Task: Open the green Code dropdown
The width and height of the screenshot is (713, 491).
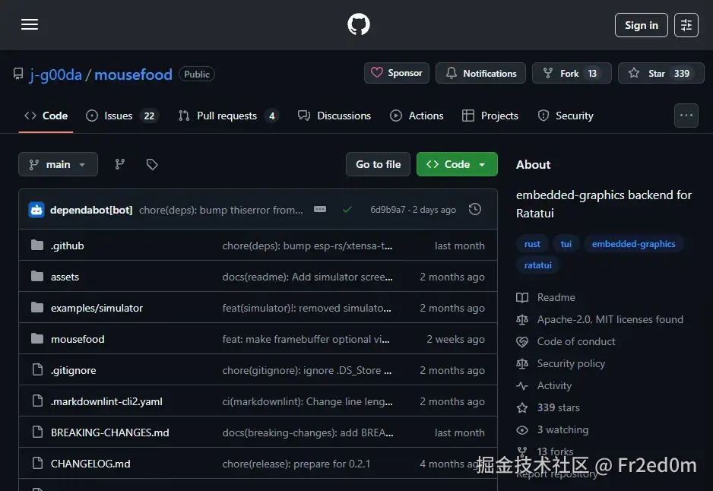Action: (457, 163)
